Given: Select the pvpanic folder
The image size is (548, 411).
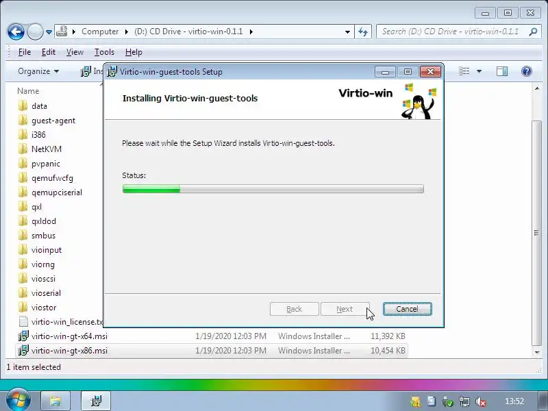Looking at the screenshot, I should pos(45,164).
